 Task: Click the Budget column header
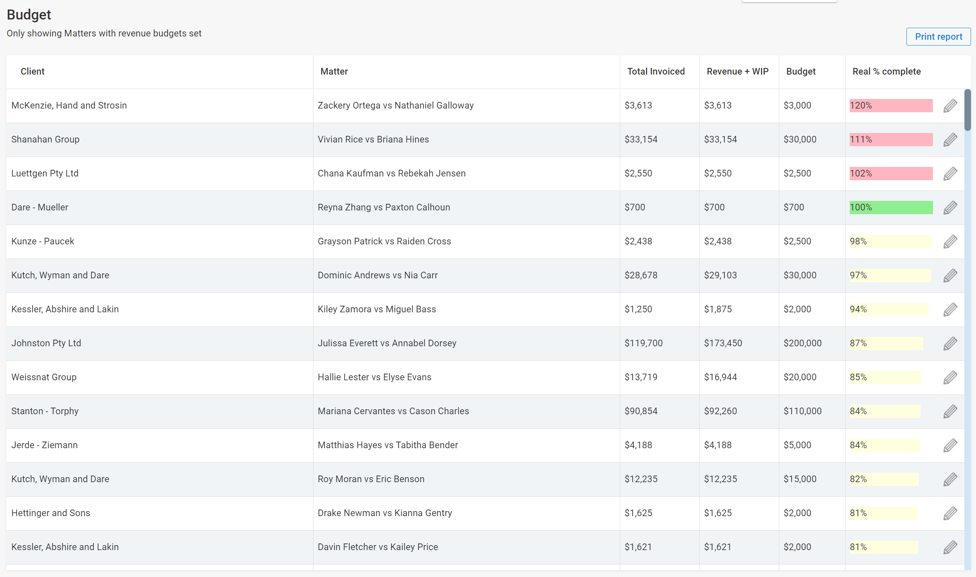pos(801,71)
